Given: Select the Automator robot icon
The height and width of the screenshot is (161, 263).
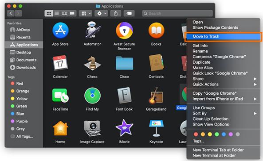Looking at the screenshot, I should click(93, 30).
